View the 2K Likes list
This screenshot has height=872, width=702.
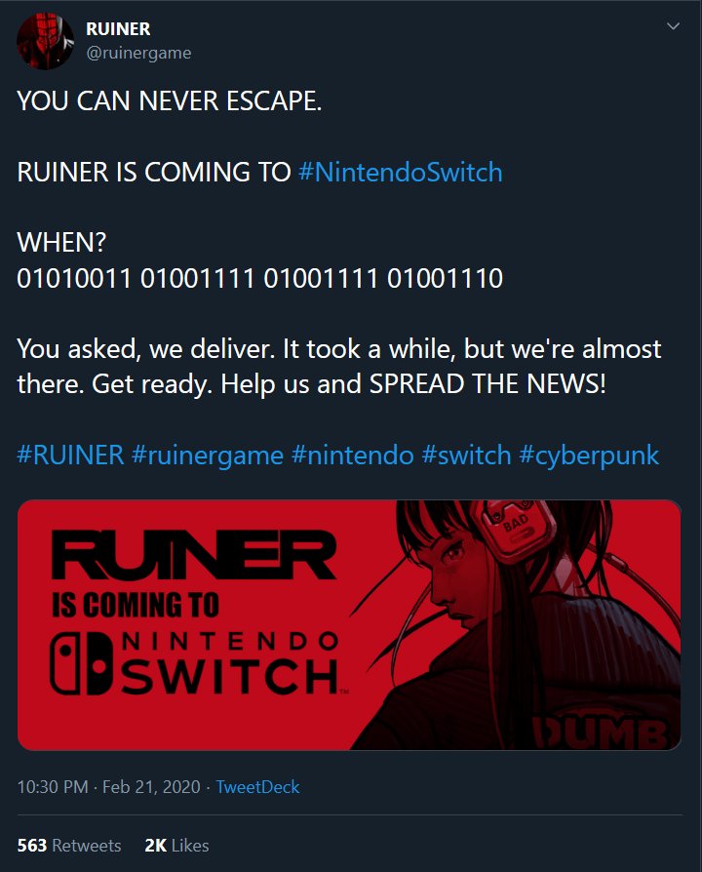[176, 846]
